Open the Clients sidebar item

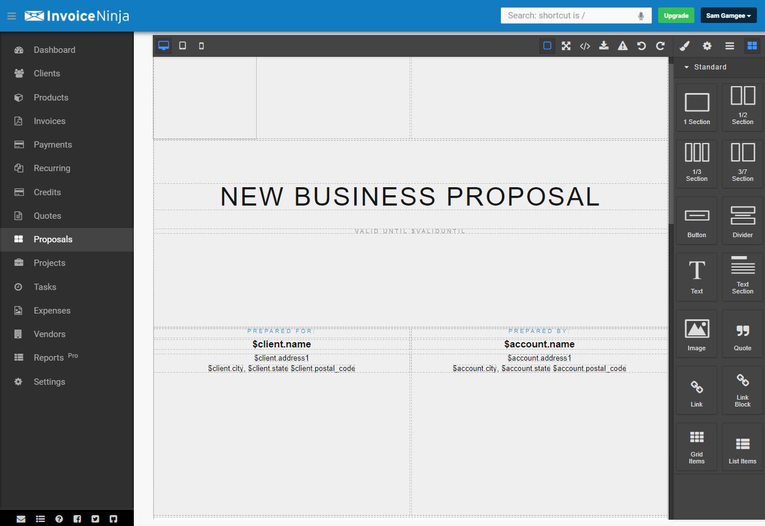[47, 74]
